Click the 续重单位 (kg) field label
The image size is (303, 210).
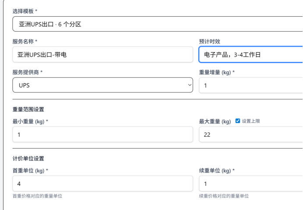217,171
